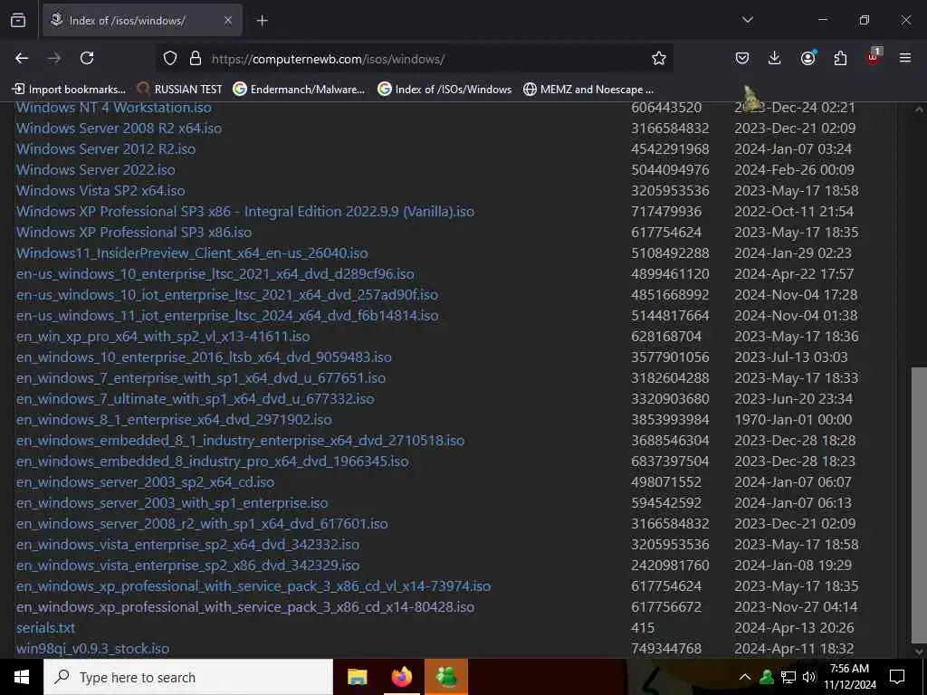Open windows_vista_enterprise_sp2_x86 link
927x695 pixels.
click(x=187, y=565)
